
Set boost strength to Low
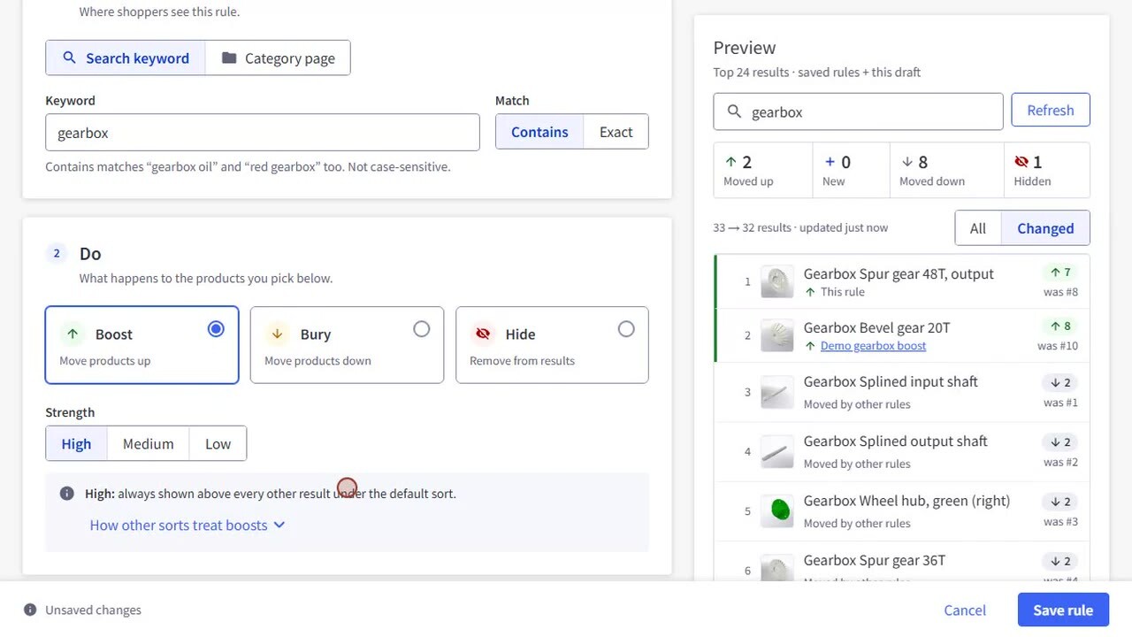218,444
